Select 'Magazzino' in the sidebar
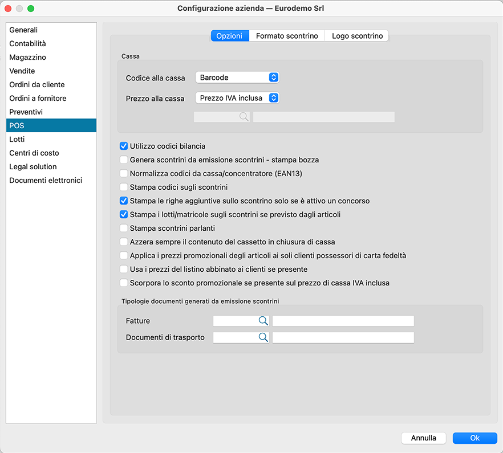The height and width of the screenshot is (453, 503). coord(28,58)
